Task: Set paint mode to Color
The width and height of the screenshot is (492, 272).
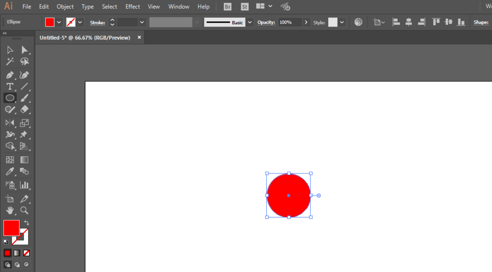Action: (x=7, y=253)
